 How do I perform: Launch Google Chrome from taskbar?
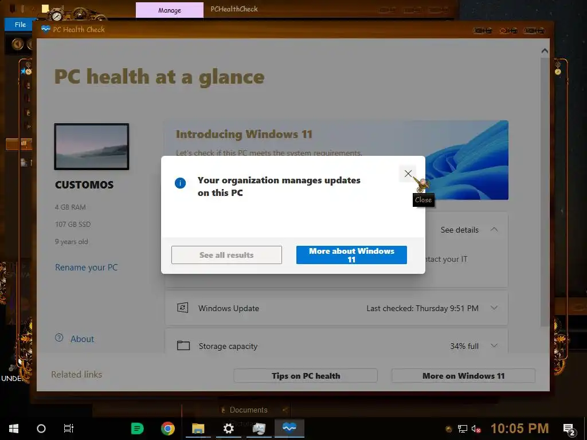tap(168, 428)
